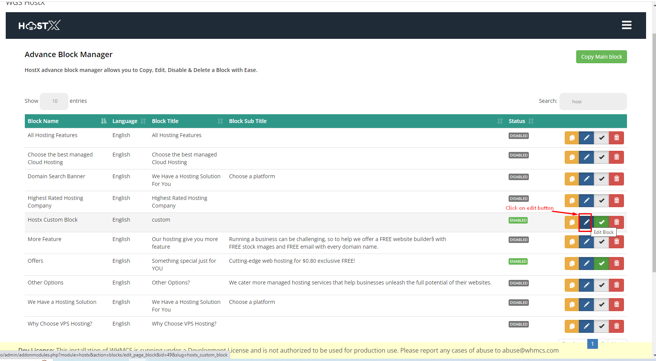Disable the Offers block green check

tap(601, 264)
